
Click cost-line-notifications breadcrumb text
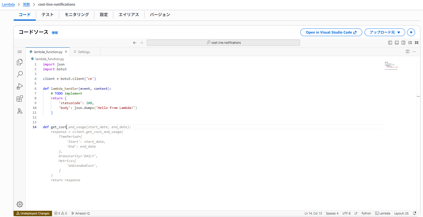click(x=57, y=5)
